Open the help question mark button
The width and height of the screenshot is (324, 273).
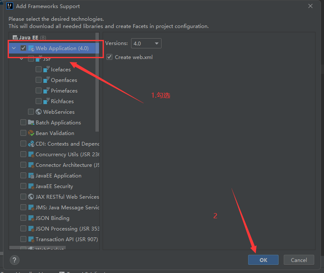click(x=14, y=260)
